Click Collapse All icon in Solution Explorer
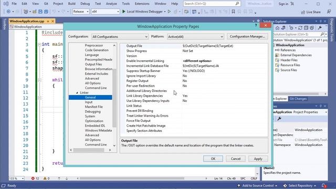The width and height of the screenshot is (336, 189). [306, 28]
